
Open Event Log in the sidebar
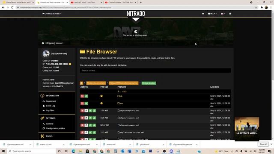[x=51, y=106]
